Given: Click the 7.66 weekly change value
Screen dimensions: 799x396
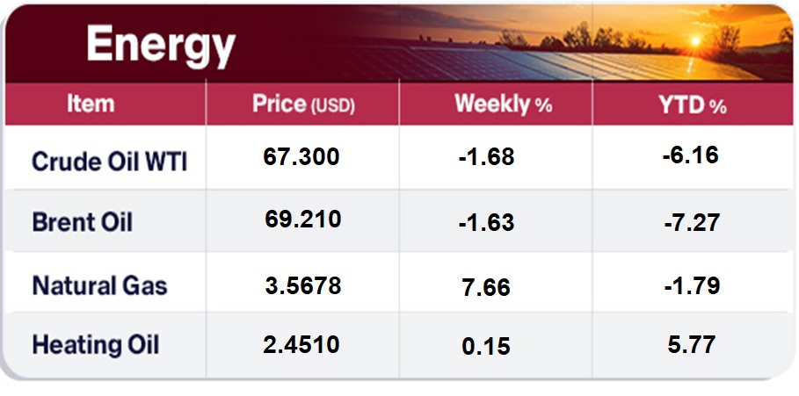Looking at the screenshot, I should point(486,287).
